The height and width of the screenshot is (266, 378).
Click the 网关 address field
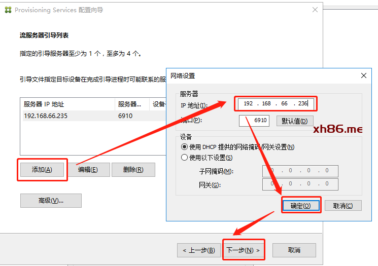[x=299, y=184]
